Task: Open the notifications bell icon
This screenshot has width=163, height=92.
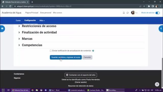Action: 124,13
